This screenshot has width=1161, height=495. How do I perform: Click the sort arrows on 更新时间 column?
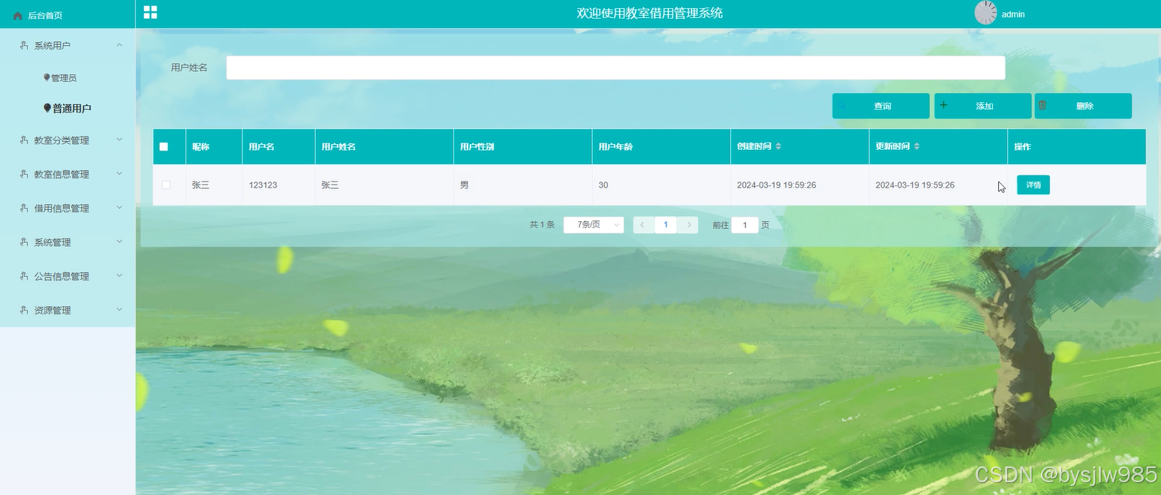tap(916, 146)
